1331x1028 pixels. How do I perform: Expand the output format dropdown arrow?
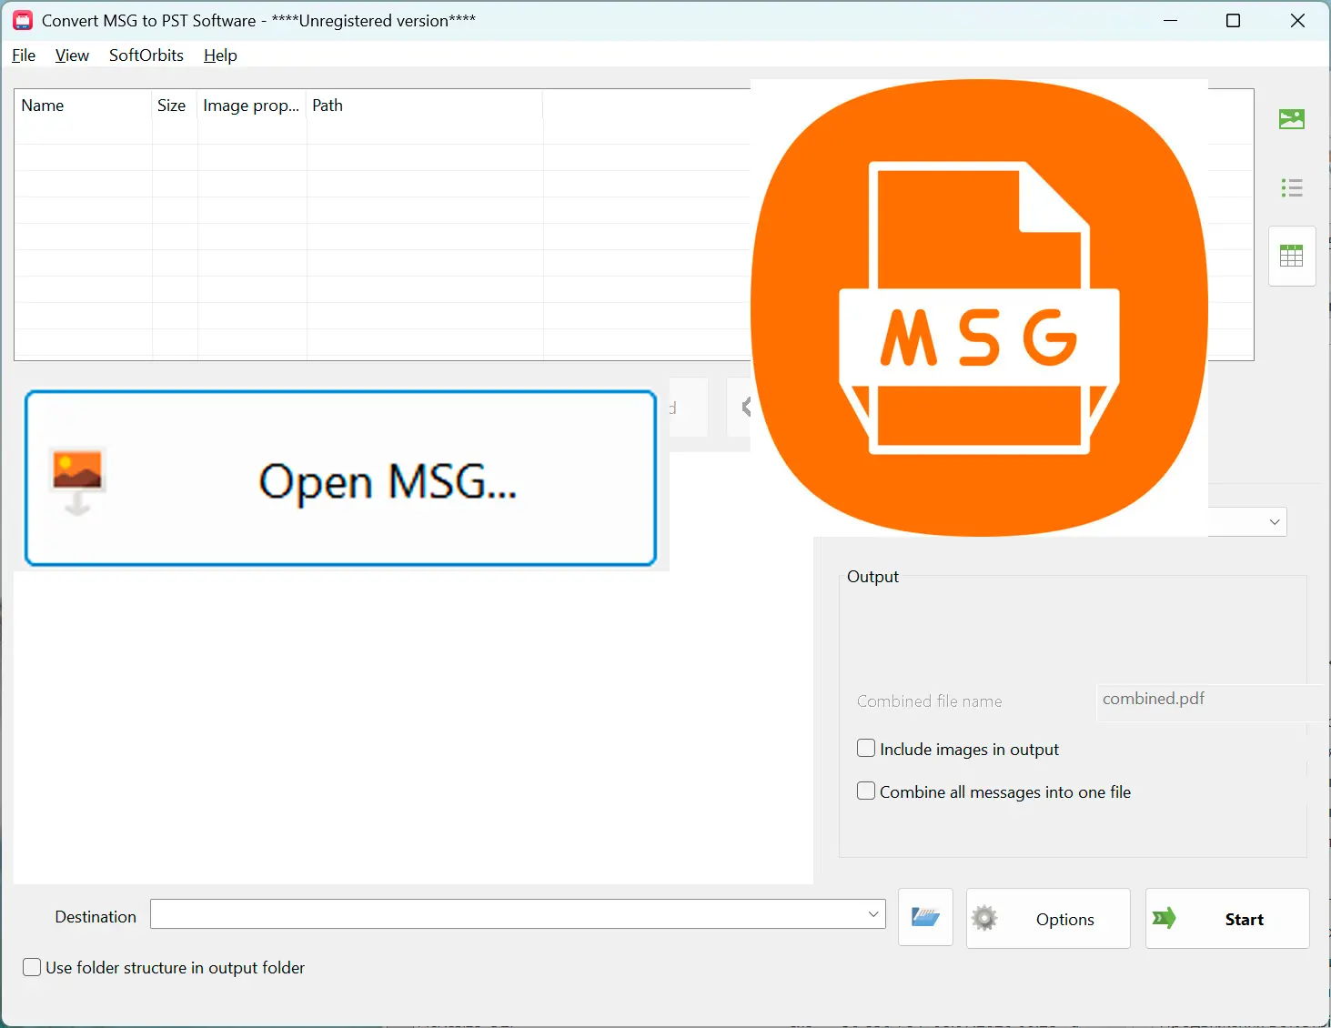[1275, 522]
